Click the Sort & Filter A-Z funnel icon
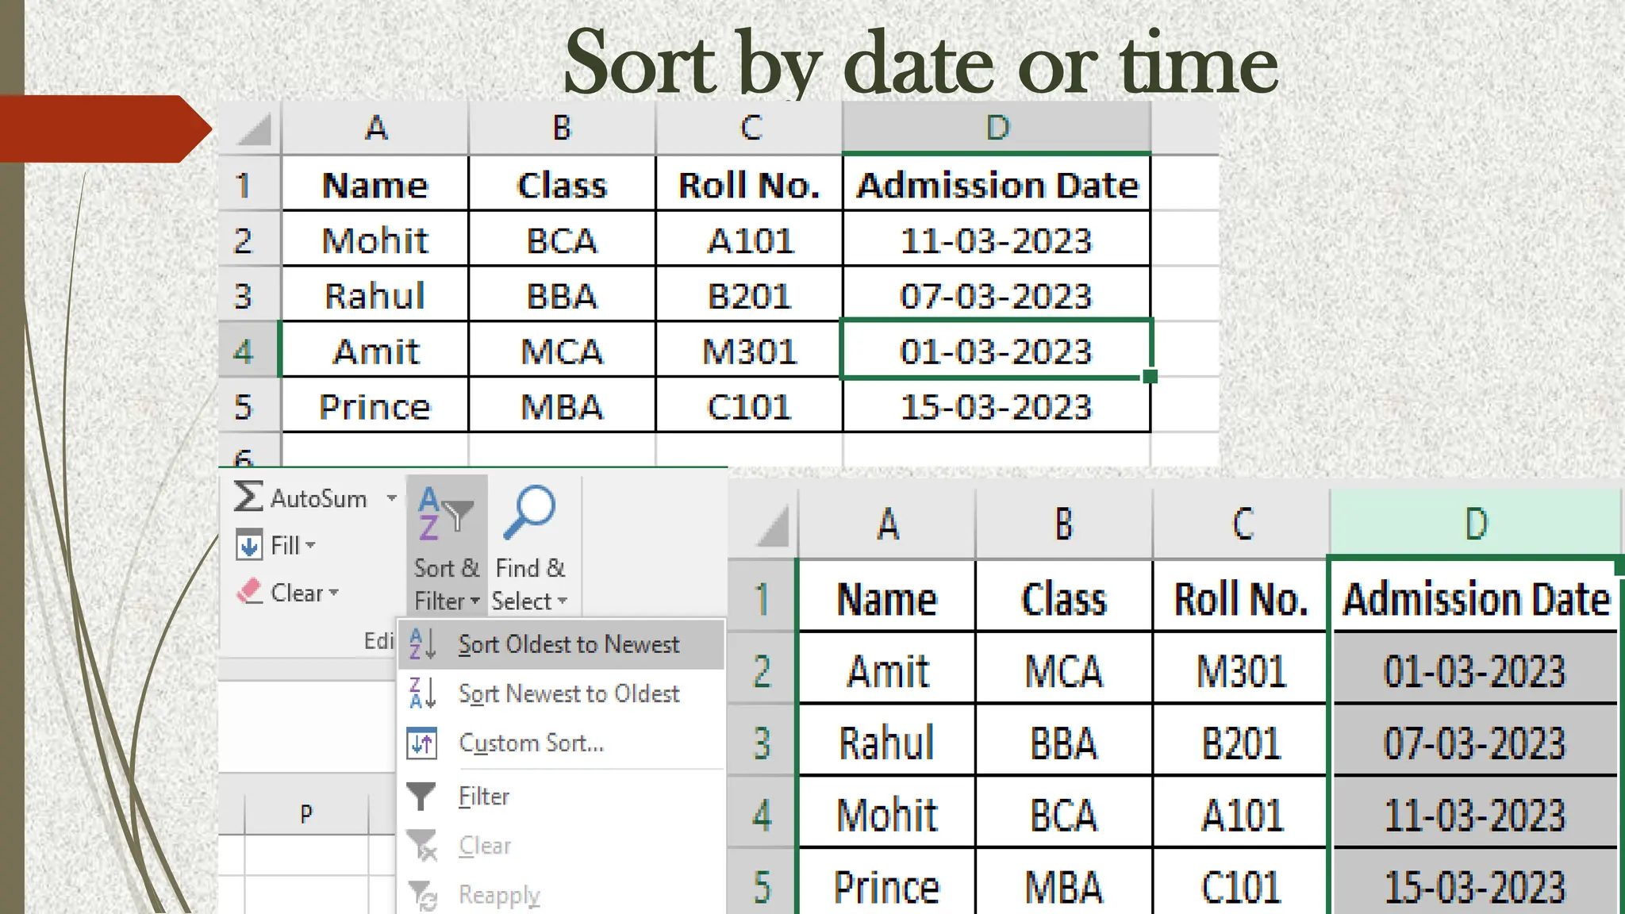Screen dimensions: 1625x914 (445, 514)
